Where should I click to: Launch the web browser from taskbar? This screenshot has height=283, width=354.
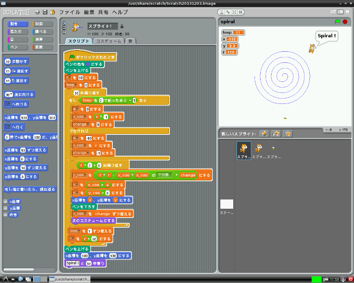(20, 279)
